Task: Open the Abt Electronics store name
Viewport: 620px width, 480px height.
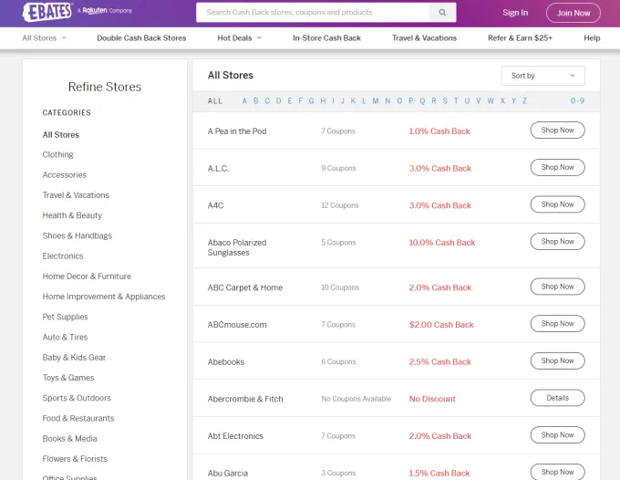Action: click(235, 436)
